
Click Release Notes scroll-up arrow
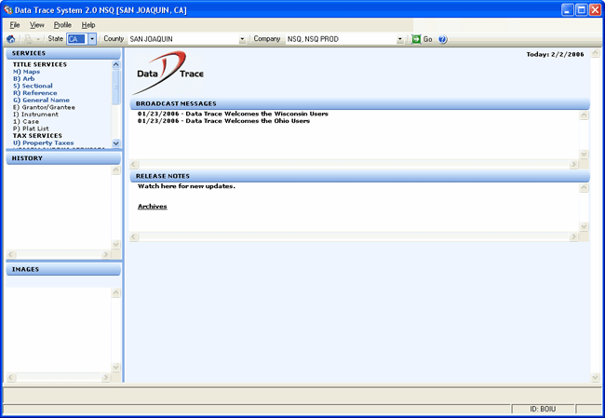point(585,188)
